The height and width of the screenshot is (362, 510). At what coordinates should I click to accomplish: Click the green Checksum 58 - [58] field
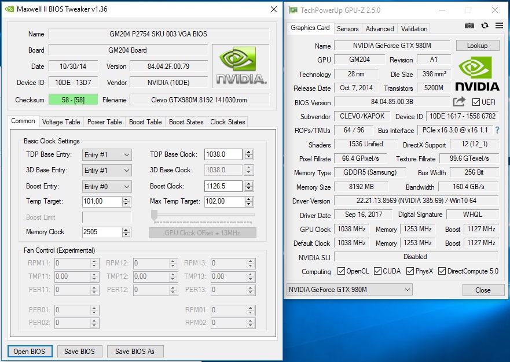[73, 100]
